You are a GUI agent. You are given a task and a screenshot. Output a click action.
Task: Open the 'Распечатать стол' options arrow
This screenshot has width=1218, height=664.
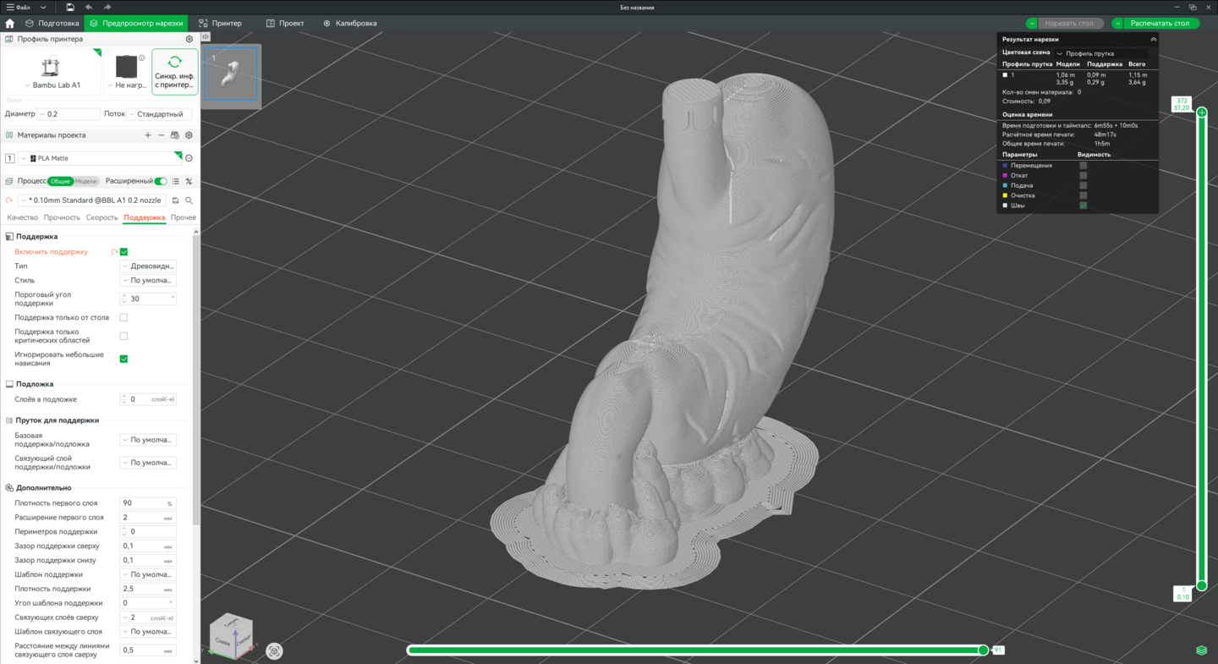tap(1117, 24)
